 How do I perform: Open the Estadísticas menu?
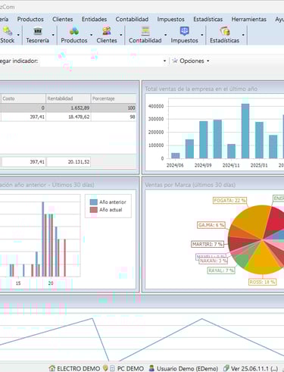(x=208, y=19)
